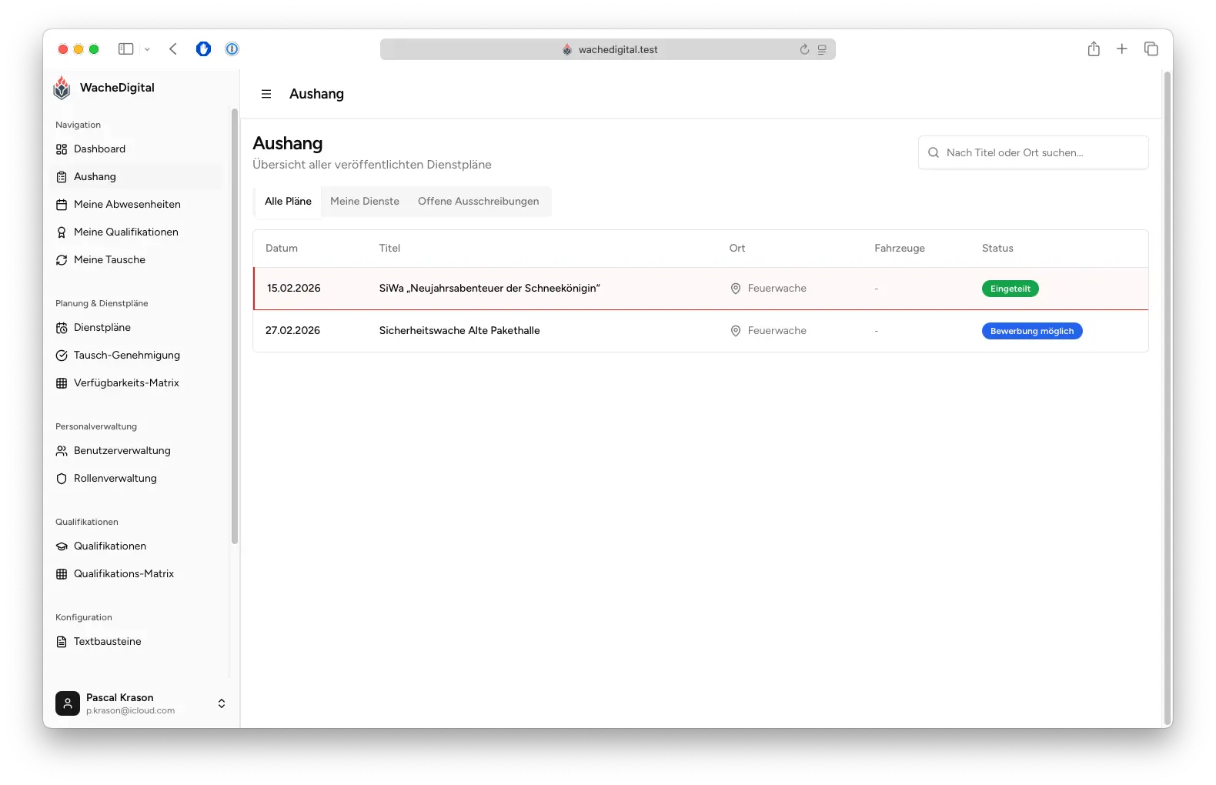The image size is (1216, 785).
Task: Click the Meine Qualifikationen award icon
Action: pos(62,232)
